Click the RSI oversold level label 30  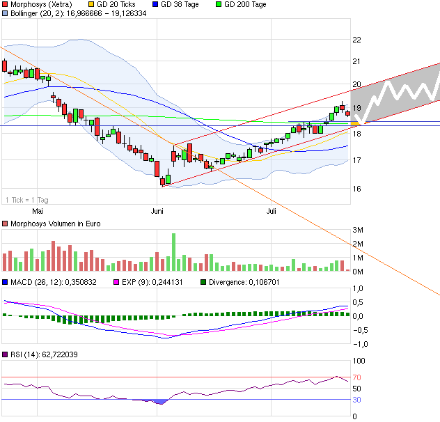[x=356, y=400]
